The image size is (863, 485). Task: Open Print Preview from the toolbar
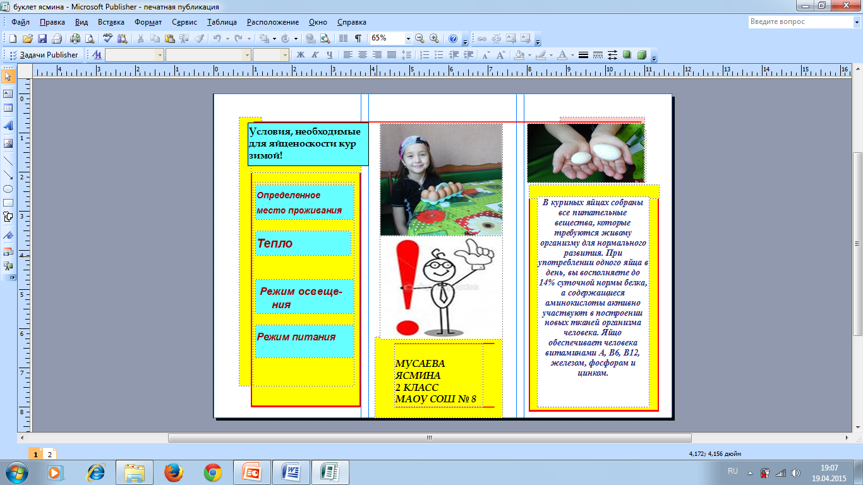click(x=90, y=39)
